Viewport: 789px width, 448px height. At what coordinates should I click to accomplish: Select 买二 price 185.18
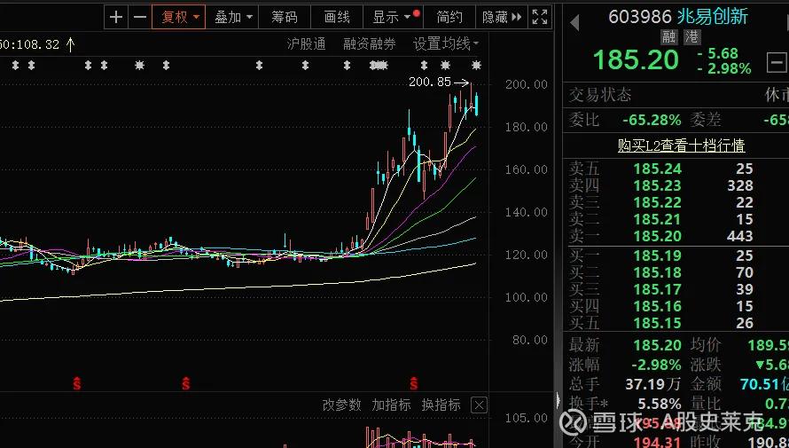tap(657, 272)
